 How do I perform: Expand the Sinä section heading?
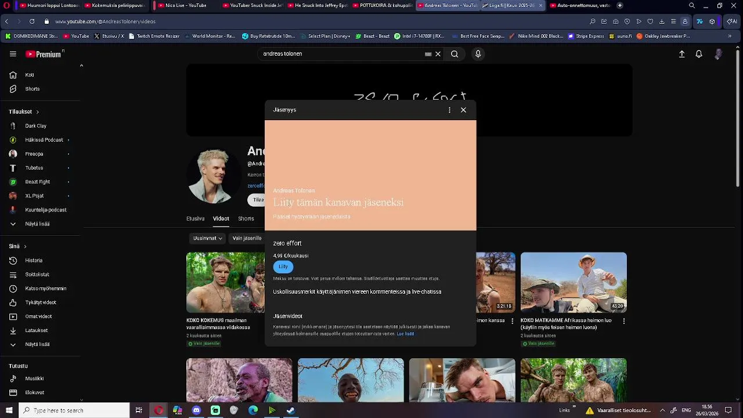click(17, 246)
